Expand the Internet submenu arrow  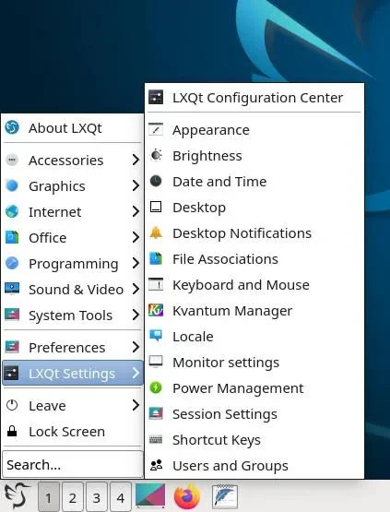point(136,211)
